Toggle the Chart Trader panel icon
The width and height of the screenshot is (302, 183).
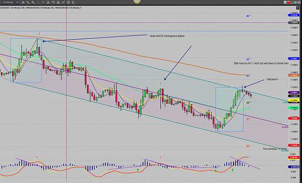point(53,2)
